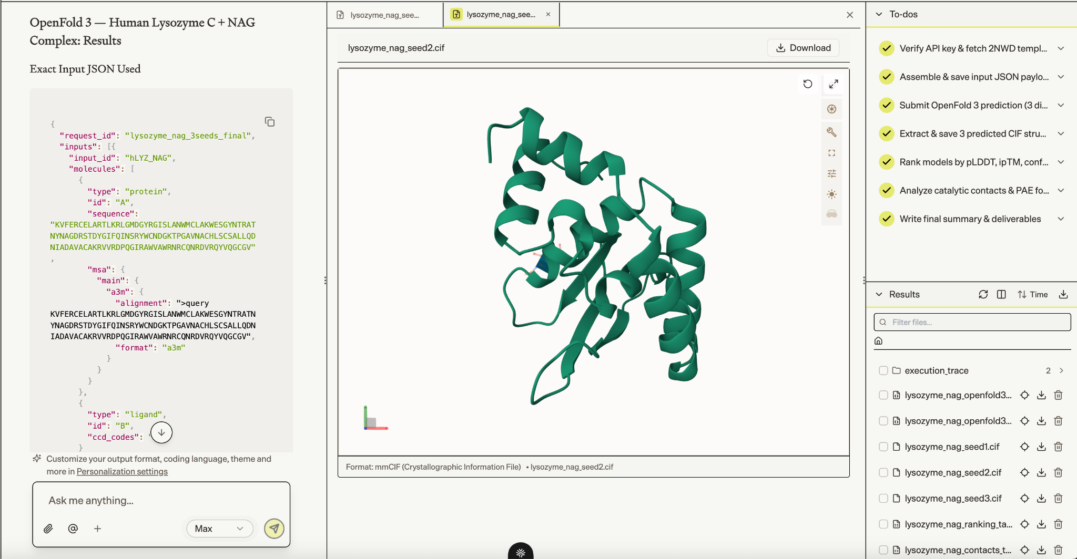This screenshot has height=559, width=1077.
Task: Open the plus menu in chat input
Action: click(x=97, y=529)
